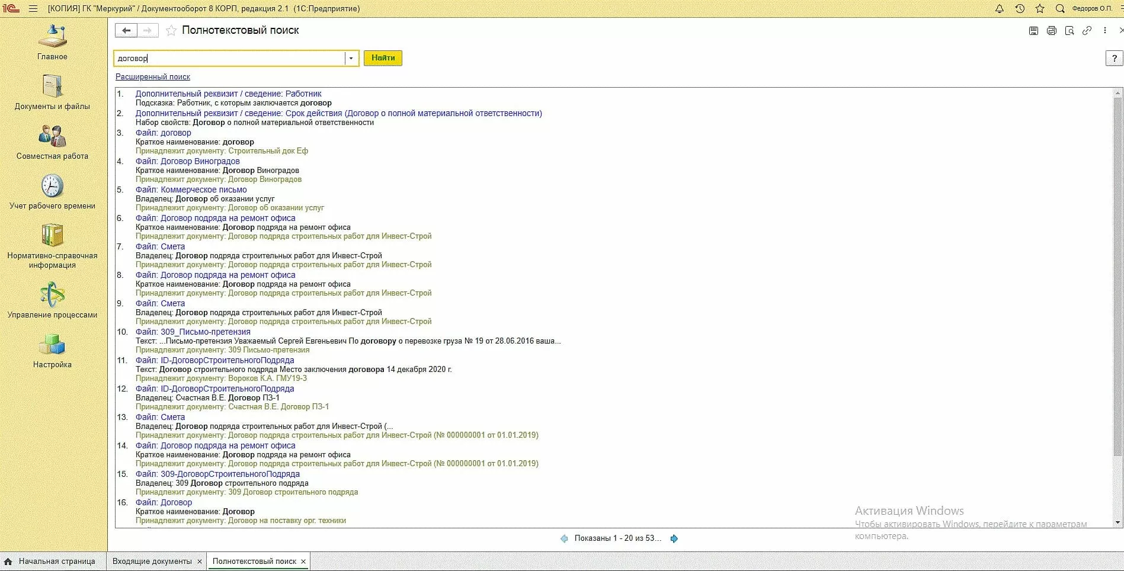Open the help question mark button
This screenshot has height=571, width=1124.
pyautogui.click(x=1114, y=58)
